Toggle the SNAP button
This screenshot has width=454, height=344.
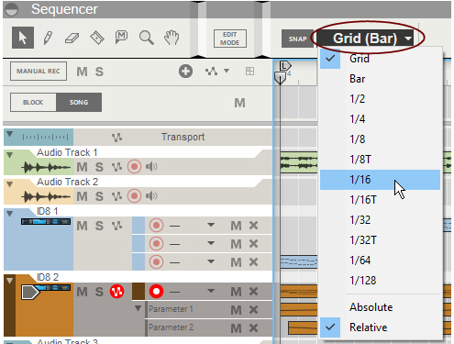tap(297, 39)
